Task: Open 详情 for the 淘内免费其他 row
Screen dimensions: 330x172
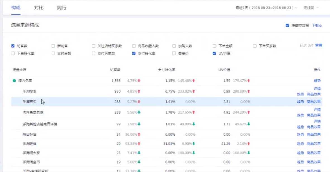Action: (317, 109)
